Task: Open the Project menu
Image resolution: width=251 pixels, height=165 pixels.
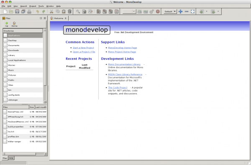Action: click(x=33, y=6)
